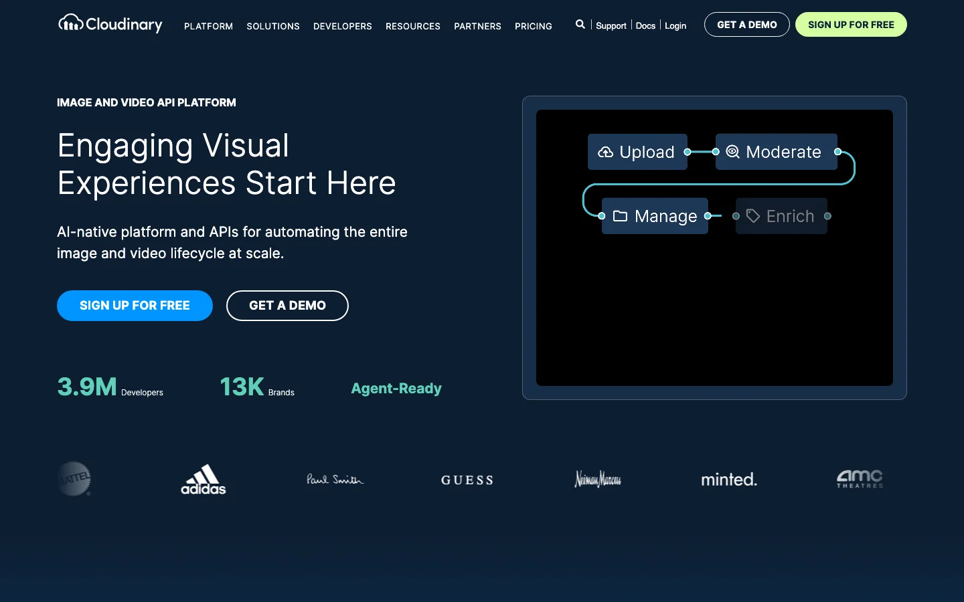The image size is (964, 602).
Task: Click Get a Demo in the header
Action: click(747, 25)
